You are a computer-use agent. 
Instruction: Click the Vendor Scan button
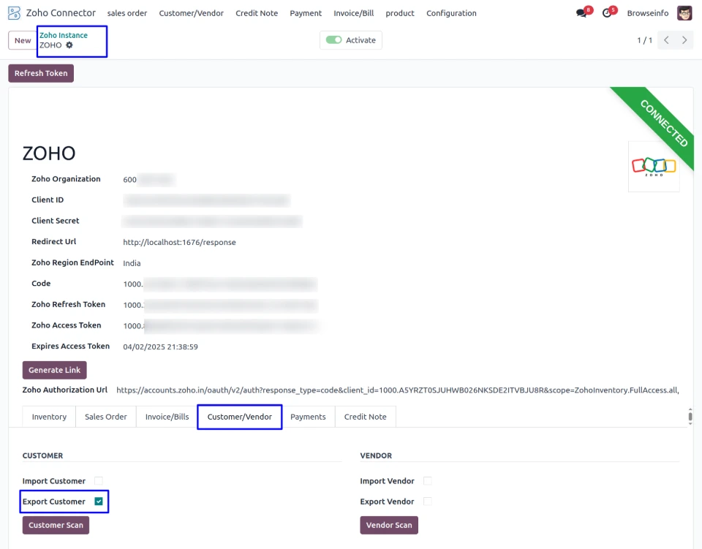coord(388,525)
